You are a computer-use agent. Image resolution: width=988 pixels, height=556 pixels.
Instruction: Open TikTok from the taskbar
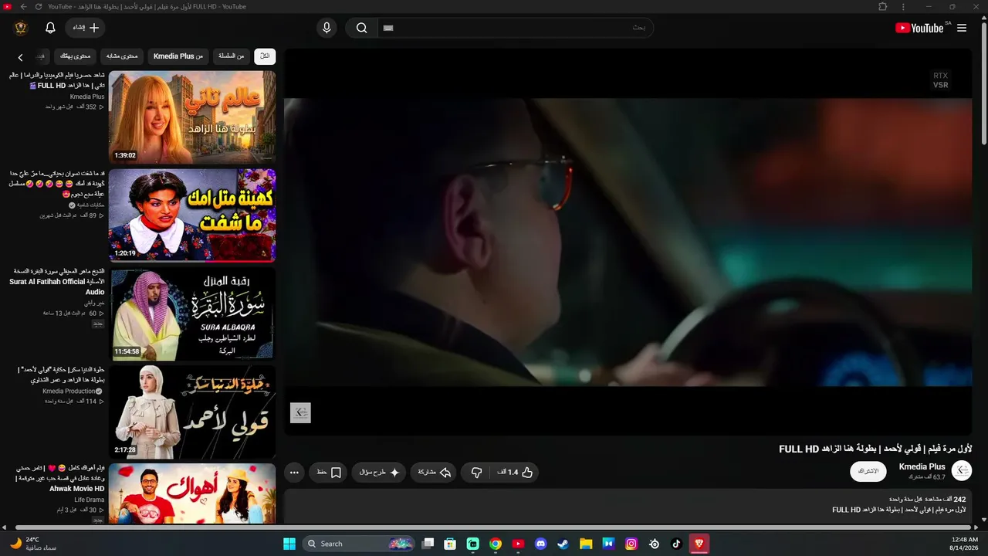[x=677, y=544]
